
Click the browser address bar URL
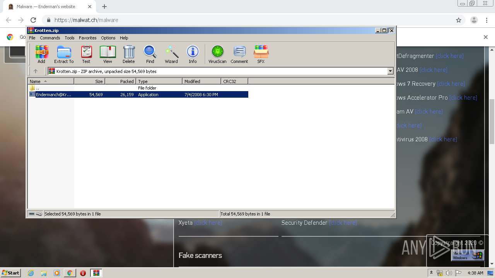[x=86, y=20]
